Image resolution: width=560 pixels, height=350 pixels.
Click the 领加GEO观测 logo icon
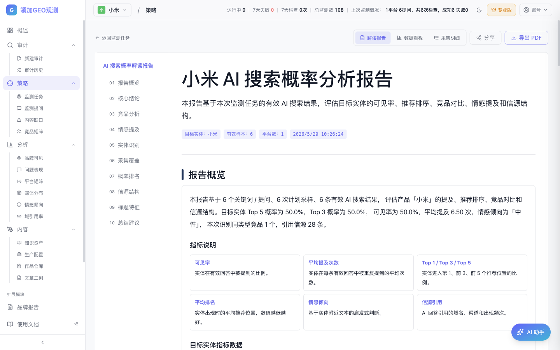(x=12, y=10)
